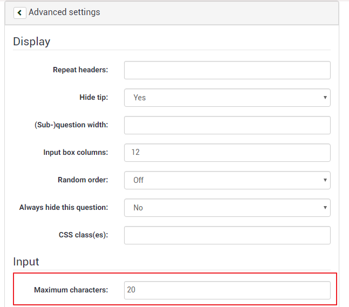The image size is (349, 307).
Task: Open the Always hide this question dropdown
Action: pos(227,208)
